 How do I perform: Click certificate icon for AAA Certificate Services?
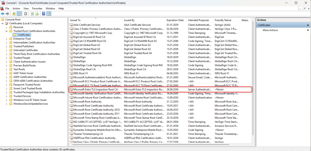tap(71, 25)
